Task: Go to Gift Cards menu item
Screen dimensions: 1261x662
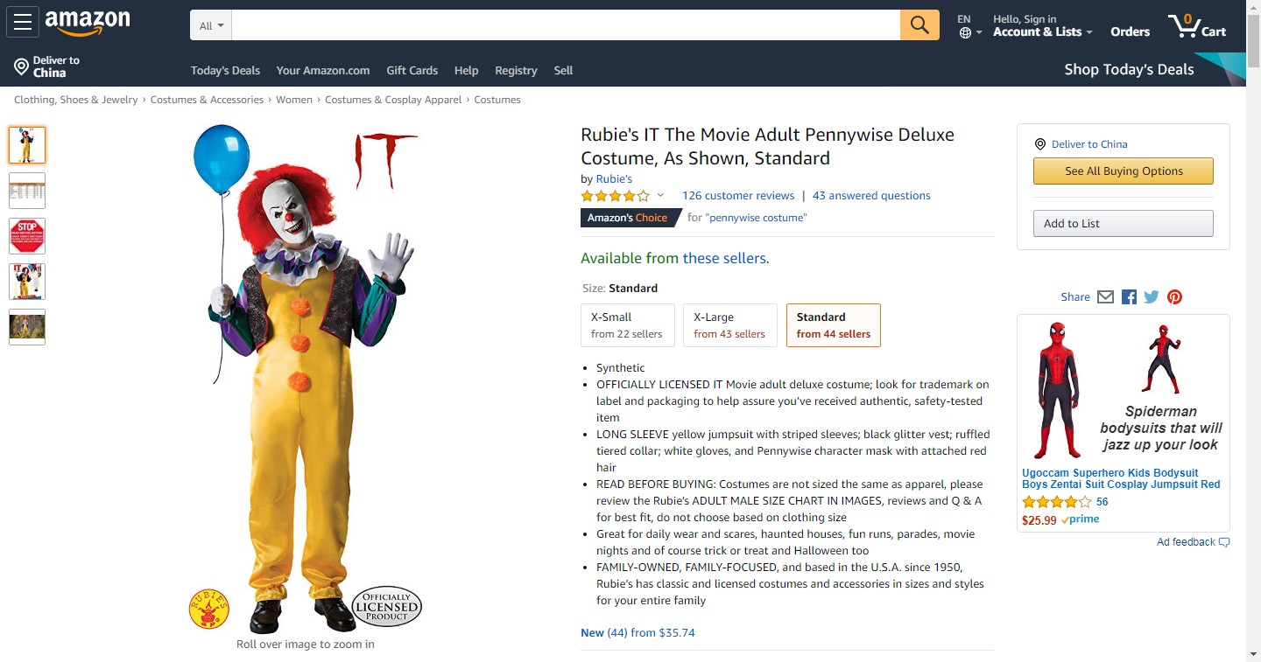Action: pyautogui.click(x=412, y=70)
